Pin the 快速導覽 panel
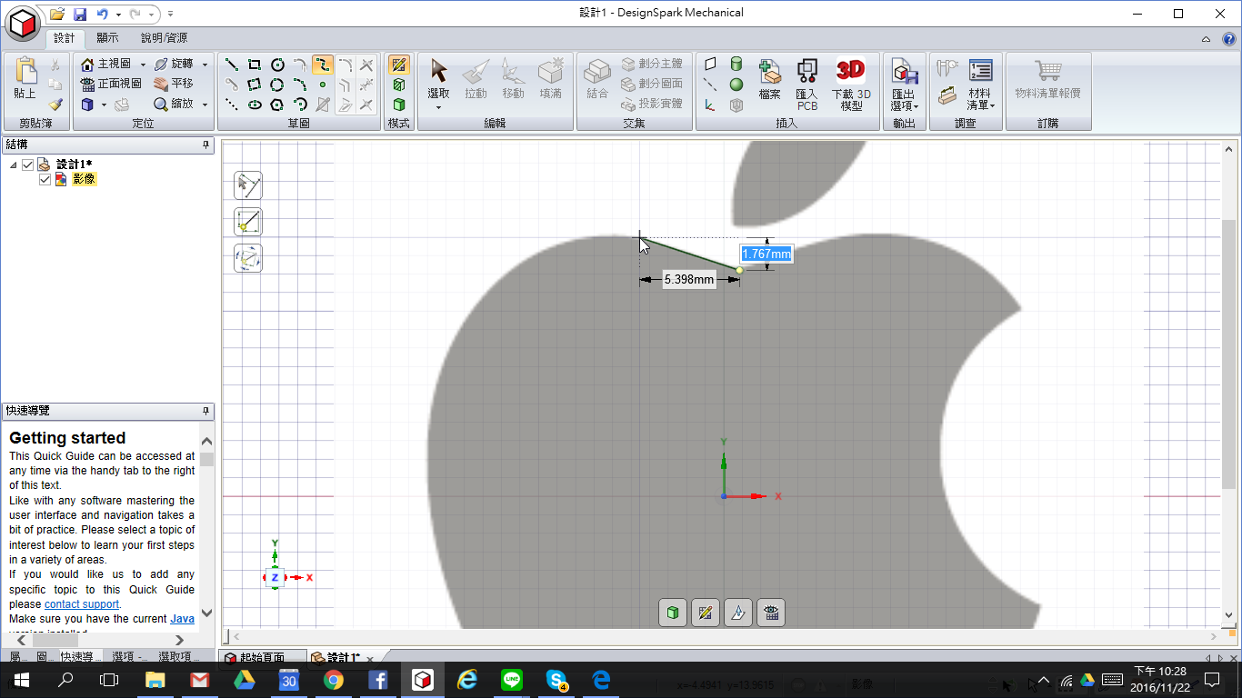The width and height of the screenshot is (1242, 698). tap(205, 411)
